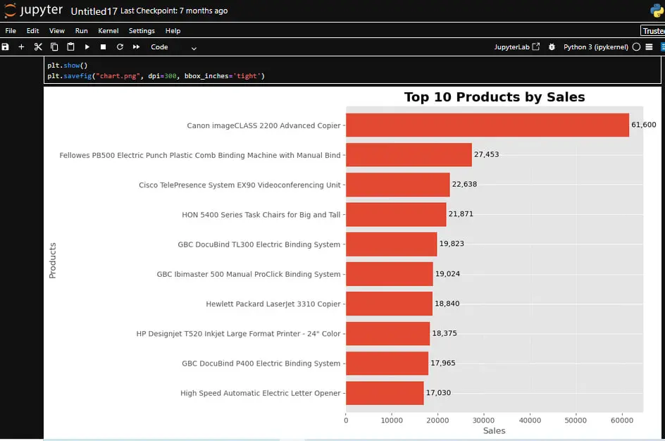Screen dimensions: 665x441
Task: Click the 17,030 value label
Action: tap(439, 392)
